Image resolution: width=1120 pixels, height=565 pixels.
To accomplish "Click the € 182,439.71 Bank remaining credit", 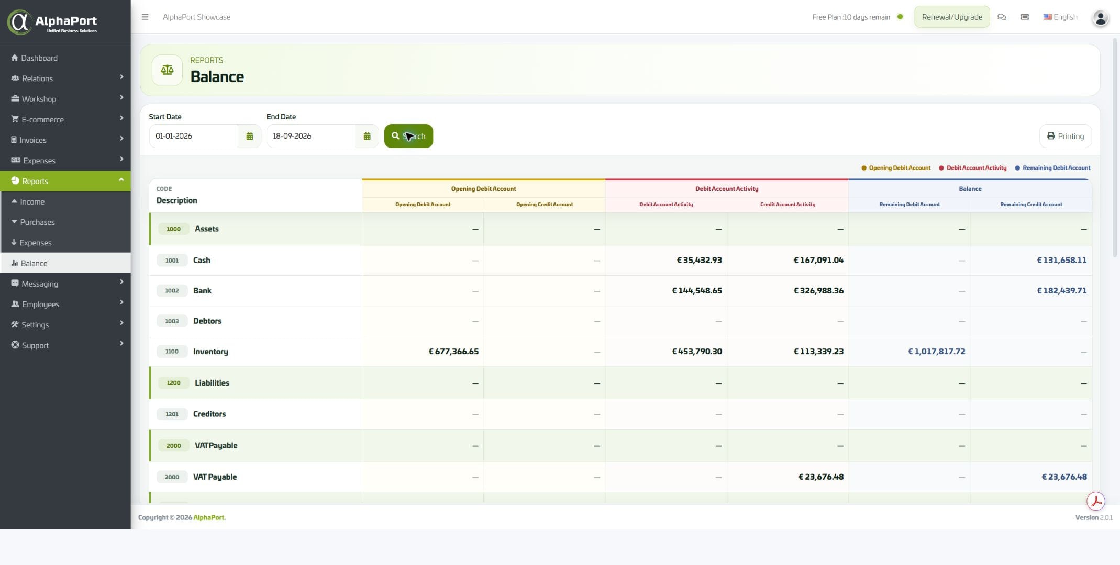I will coord(1061,290).
